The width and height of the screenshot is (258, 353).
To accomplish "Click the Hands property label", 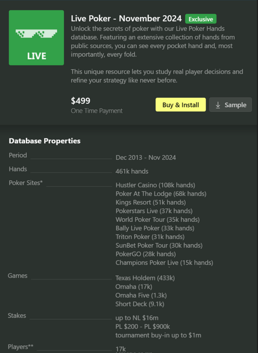I will coord(18,169).
